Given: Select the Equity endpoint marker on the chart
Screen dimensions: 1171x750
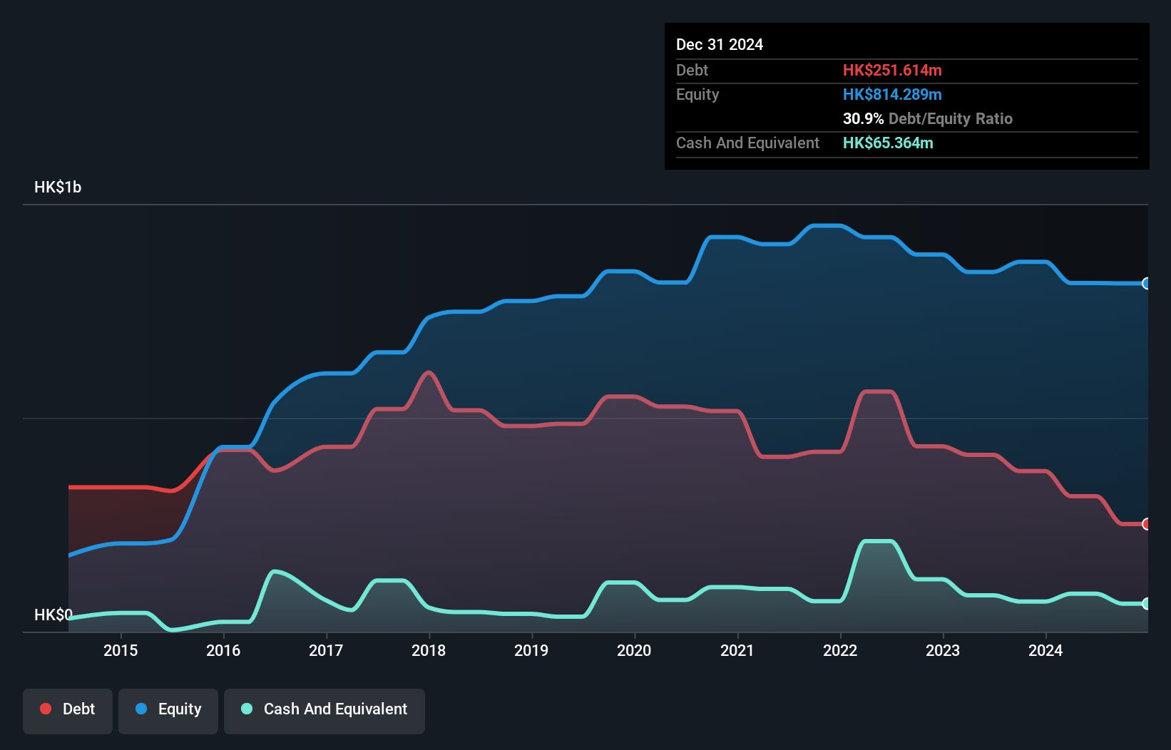Looking at the screenshot, I should pyautogui.click(x=1146, y=284).
